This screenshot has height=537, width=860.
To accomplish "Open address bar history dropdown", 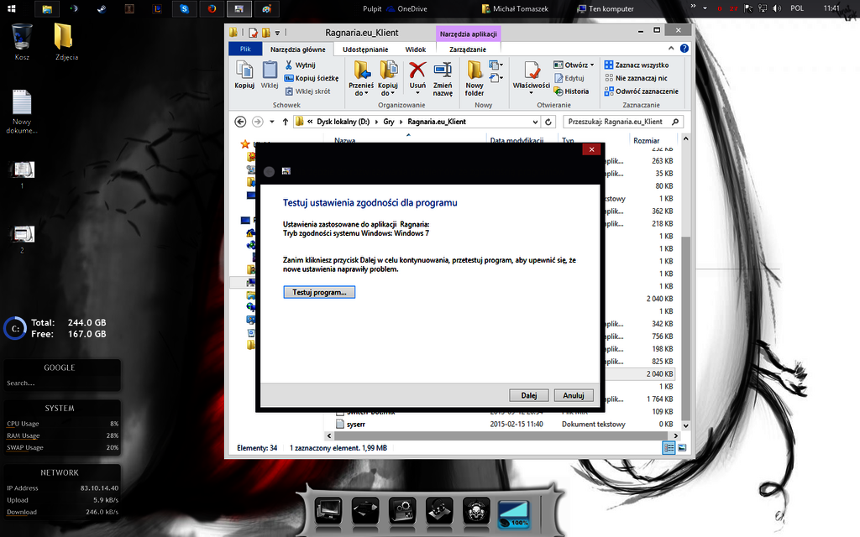I will 535,122.
